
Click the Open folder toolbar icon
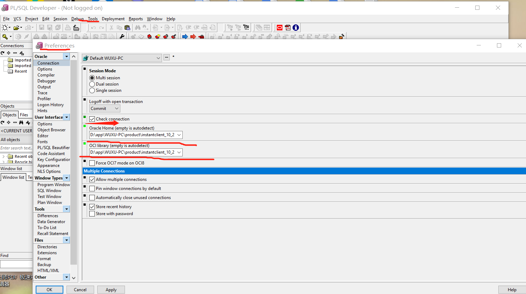[16, 28]
